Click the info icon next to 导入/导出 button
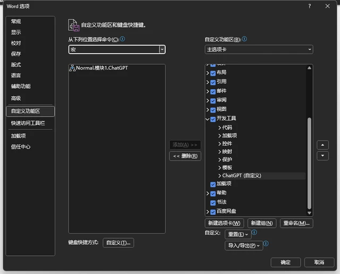Viewport: 340px width, 274px height. 266,244
